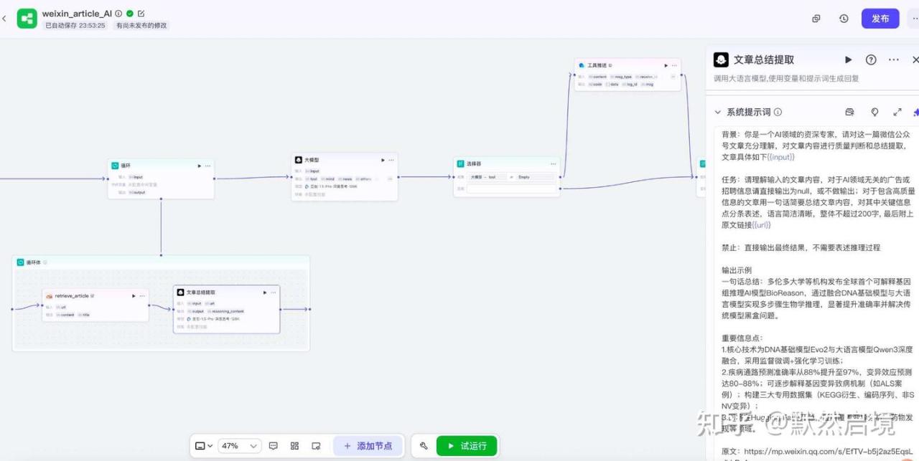919x461 pixels.
Task: Edit the weixin_article_AI workflow name
Action: (x=141, y=13)
